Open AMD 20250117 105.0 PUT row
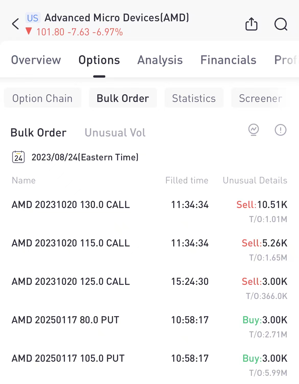The image size is (299, 384). 68,358
